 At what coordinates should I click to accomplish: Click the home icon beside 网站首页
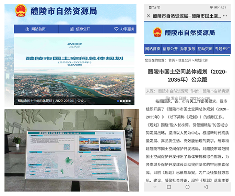click(x=27, y=29)
